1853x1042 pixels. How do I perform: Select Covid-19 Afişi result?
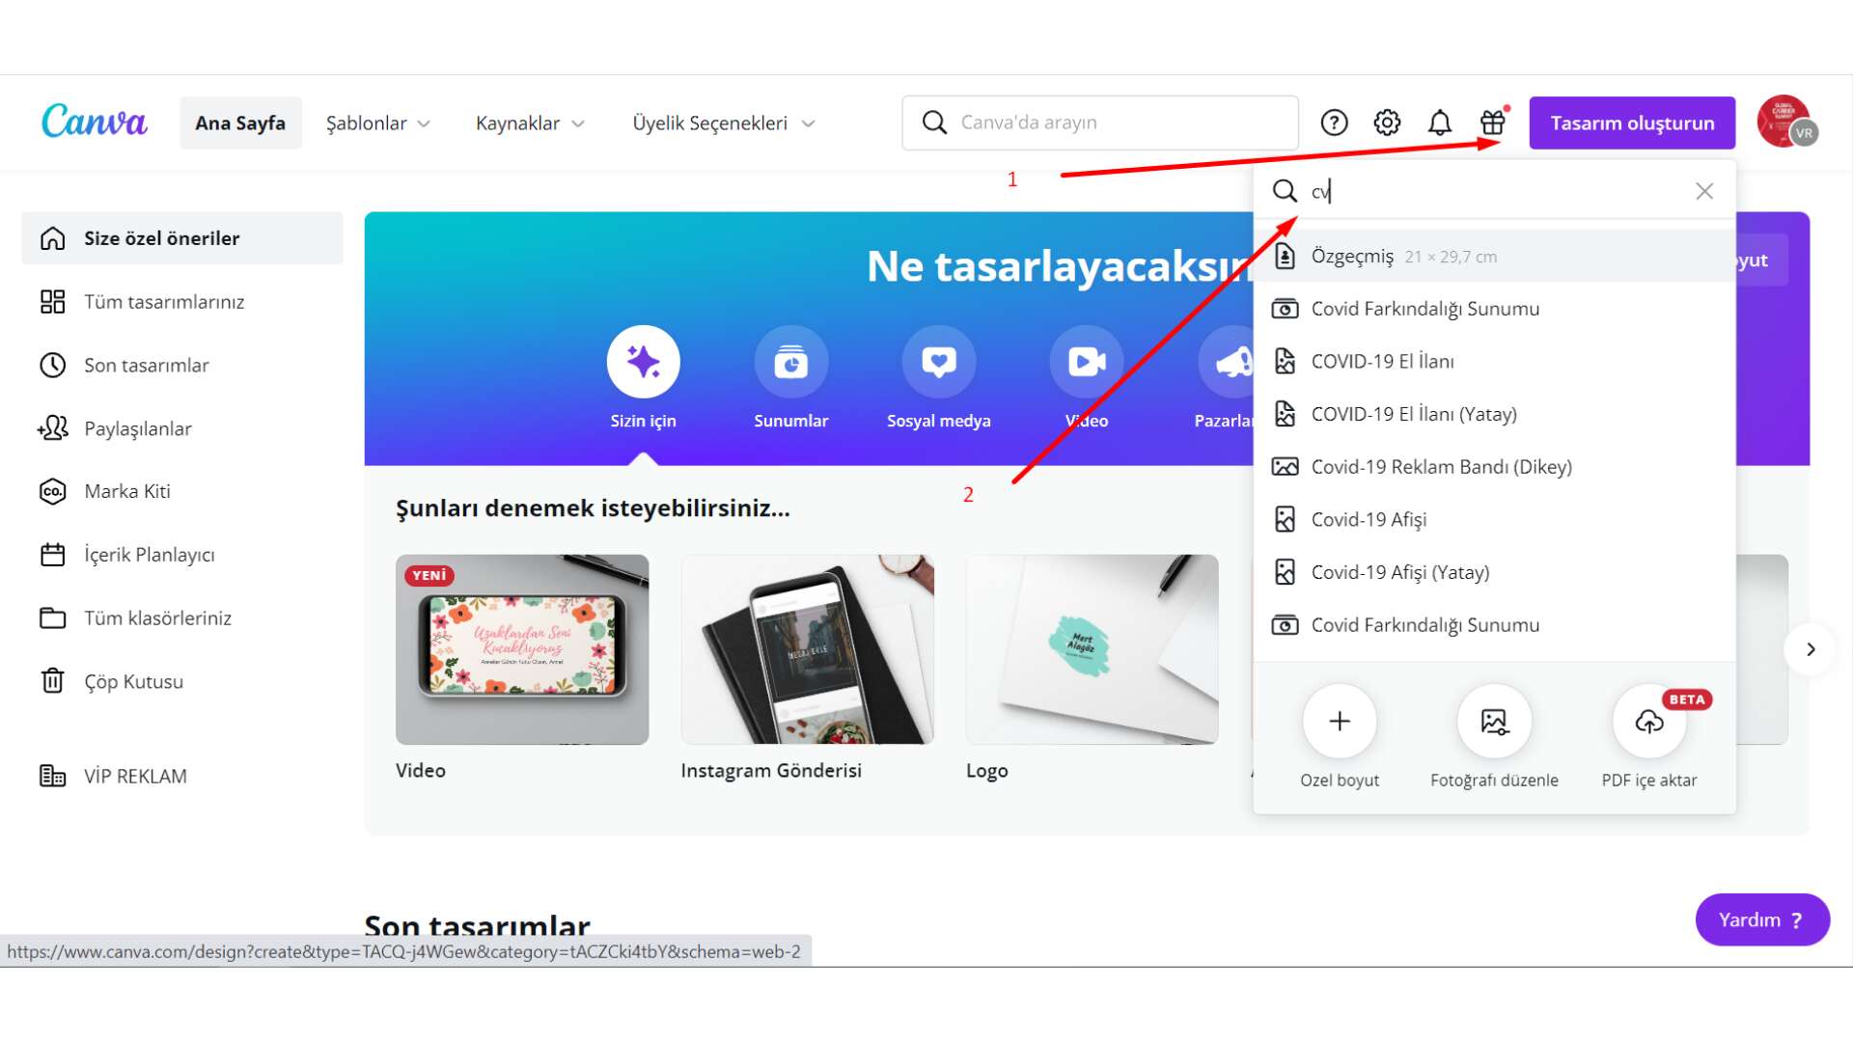click(1494, 519)
